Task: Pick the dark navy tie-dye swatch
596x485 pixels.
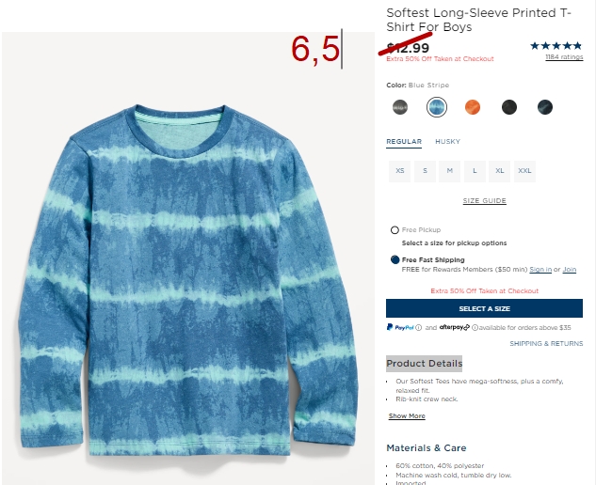Action: pyautogui.click(x=545, y=107)
